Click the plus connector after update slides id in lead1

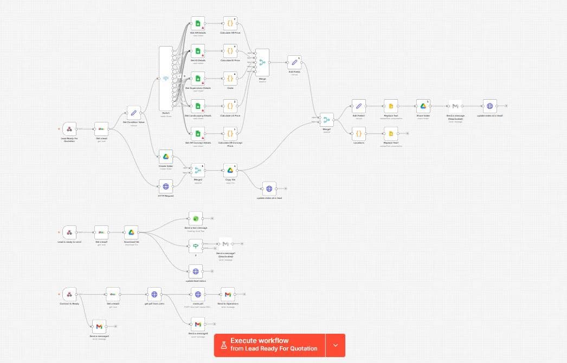point(506,106)
